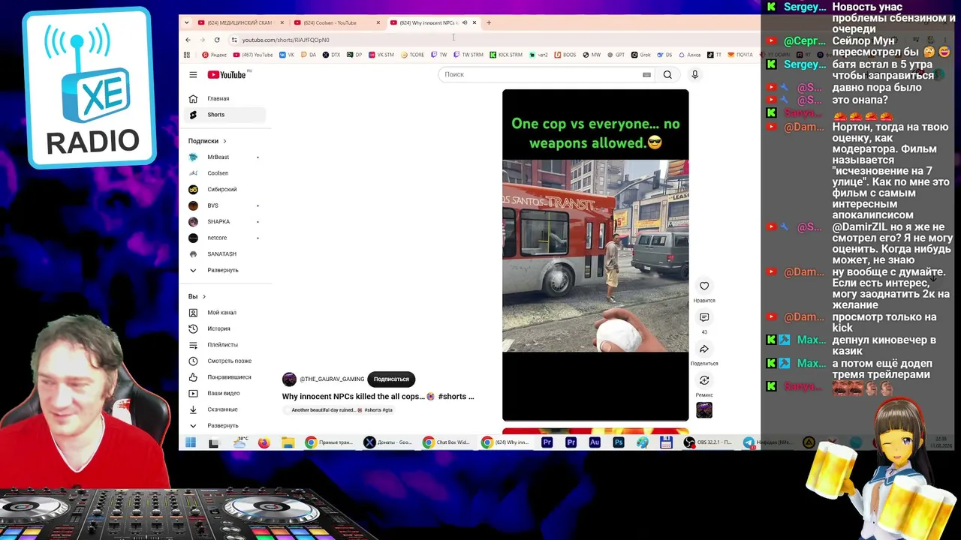Click the search magnifier button
The height and width of the screenshot is (540, 961).
pos(667,74)
